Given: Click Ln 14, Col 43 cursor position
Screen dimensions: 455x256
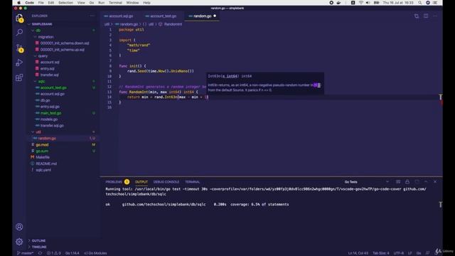Looking at the screenshot, I should 358,253.
